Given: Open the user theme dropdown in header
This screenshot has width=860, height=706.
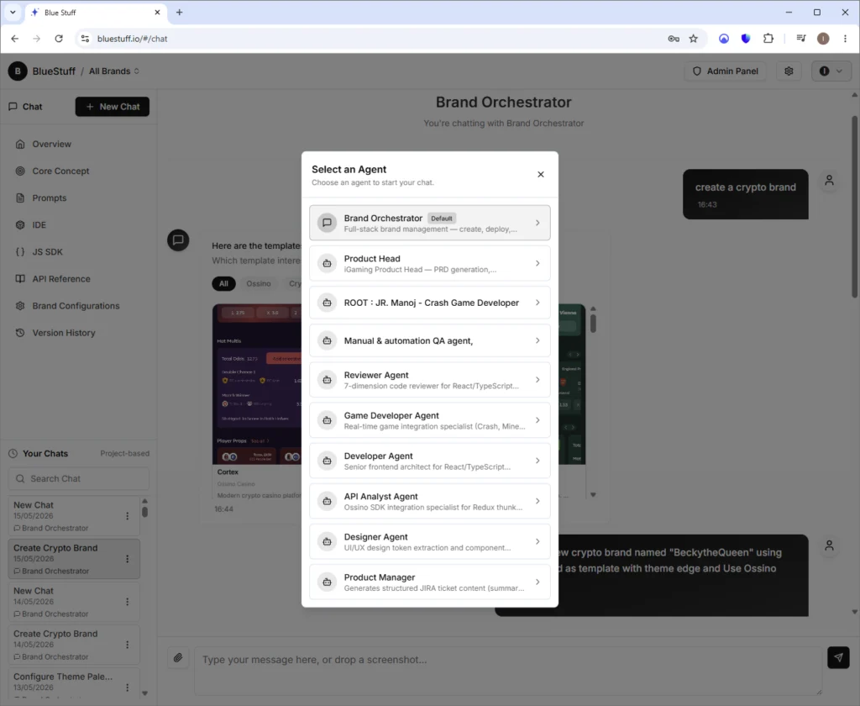Looking at the screenshot, I should coord(831,71).
